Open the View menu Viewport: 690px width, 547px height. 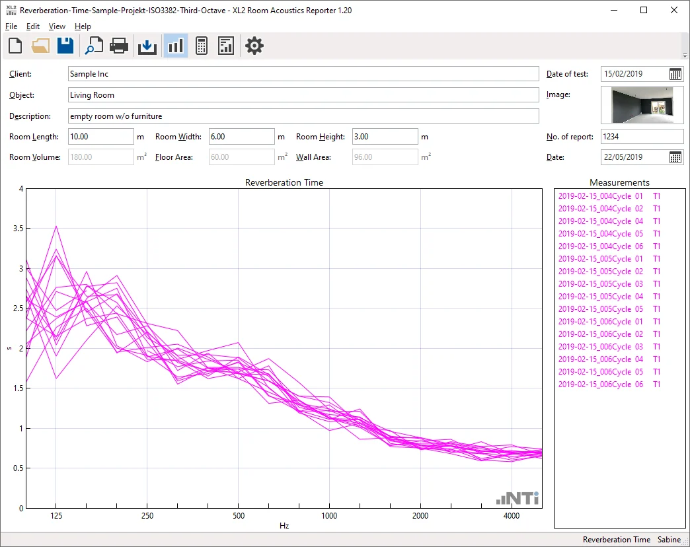(x=57, y=26)
